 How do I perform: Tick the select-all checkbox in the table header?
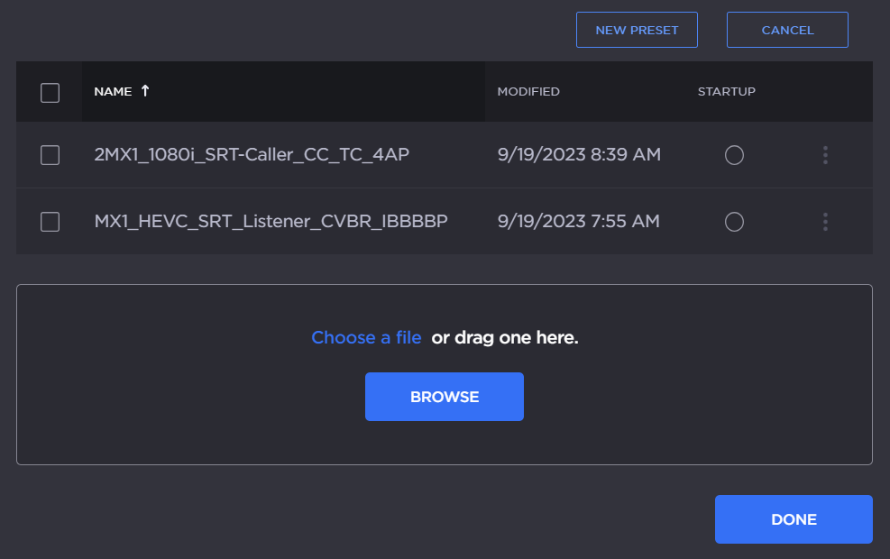50,92
